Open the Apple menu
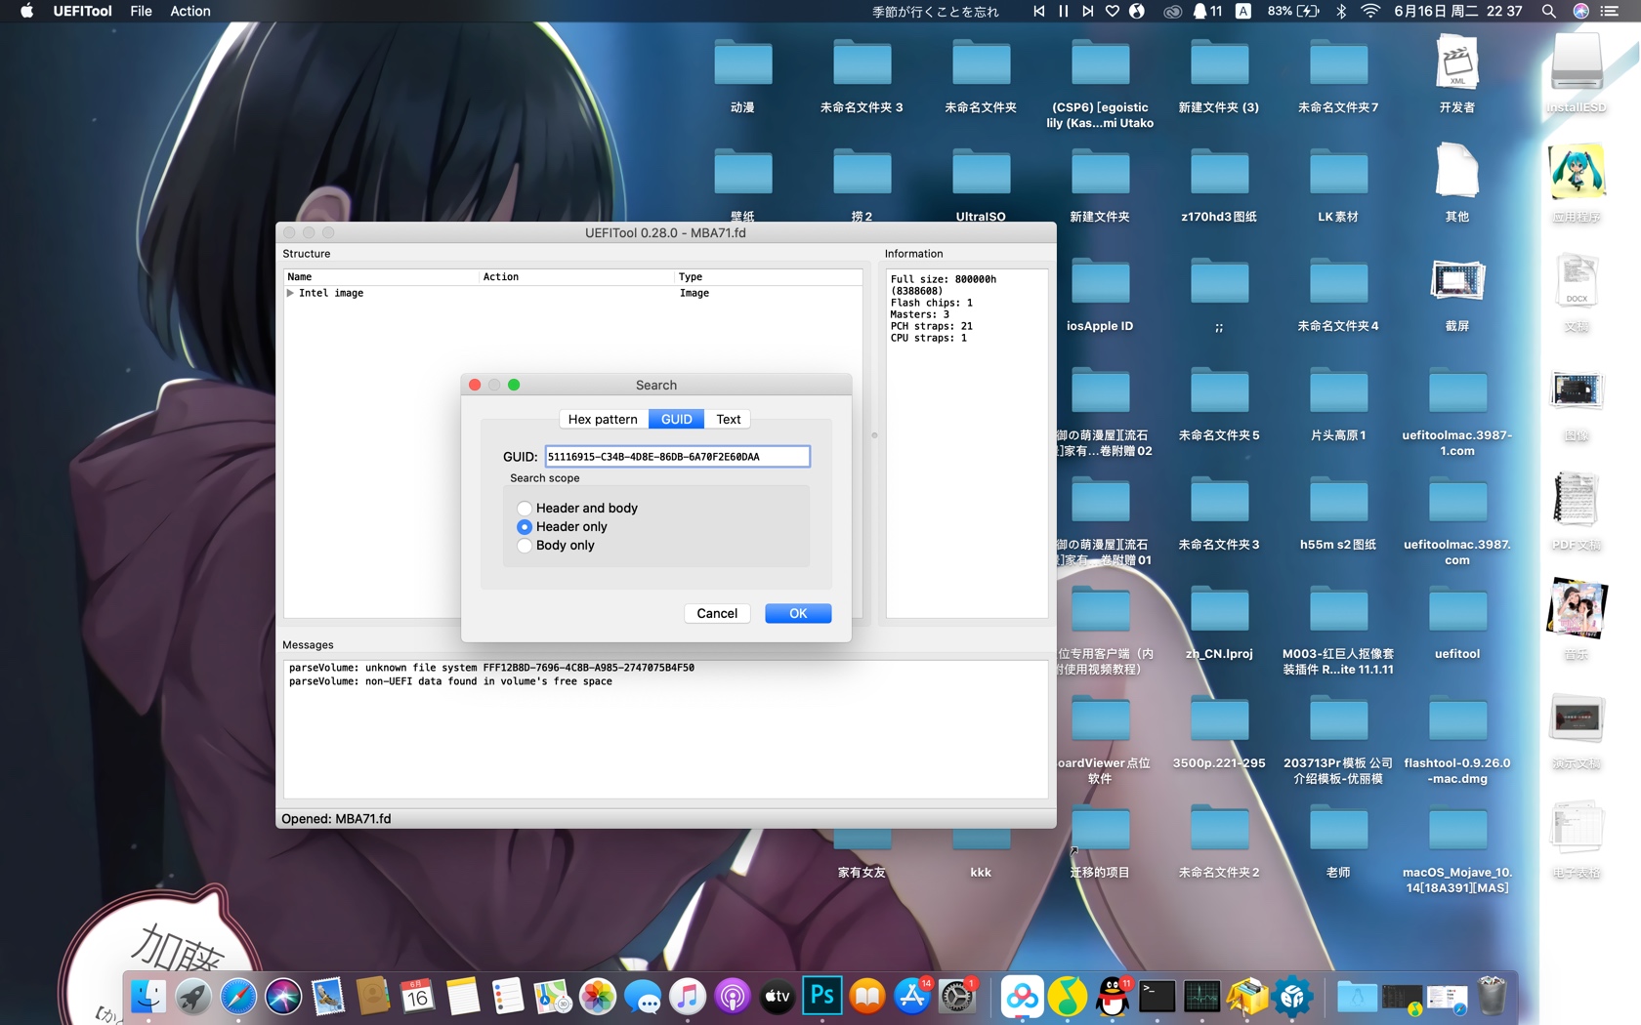Screen dimensions: 1641x1025 click(26, 11)
